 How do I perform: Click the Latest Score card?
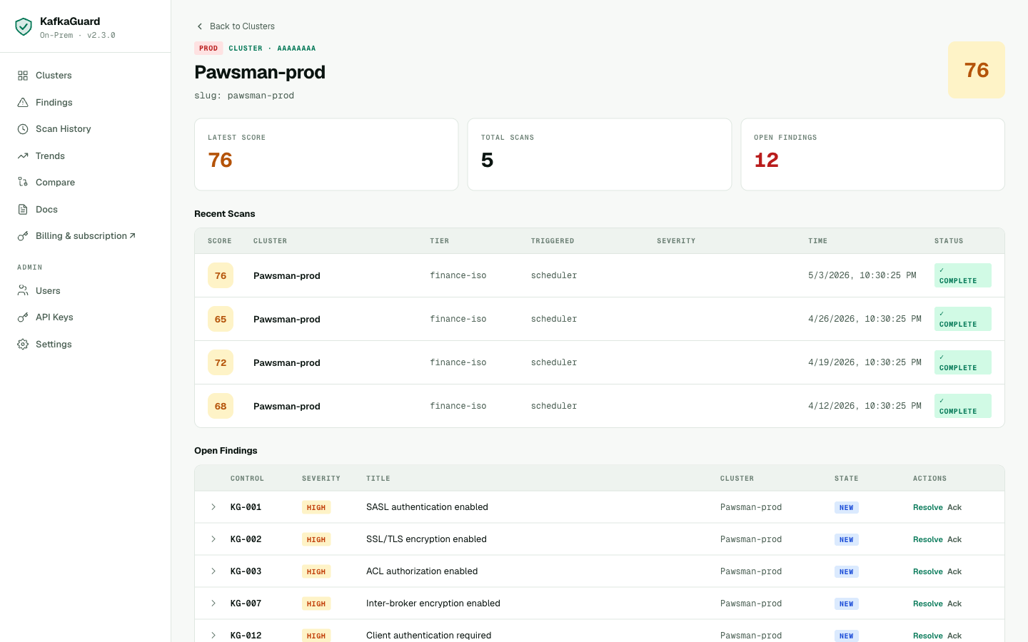[x=326, y=154]
